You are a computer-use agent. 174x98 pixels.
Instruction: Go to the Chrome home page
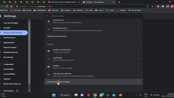point(11,6)
